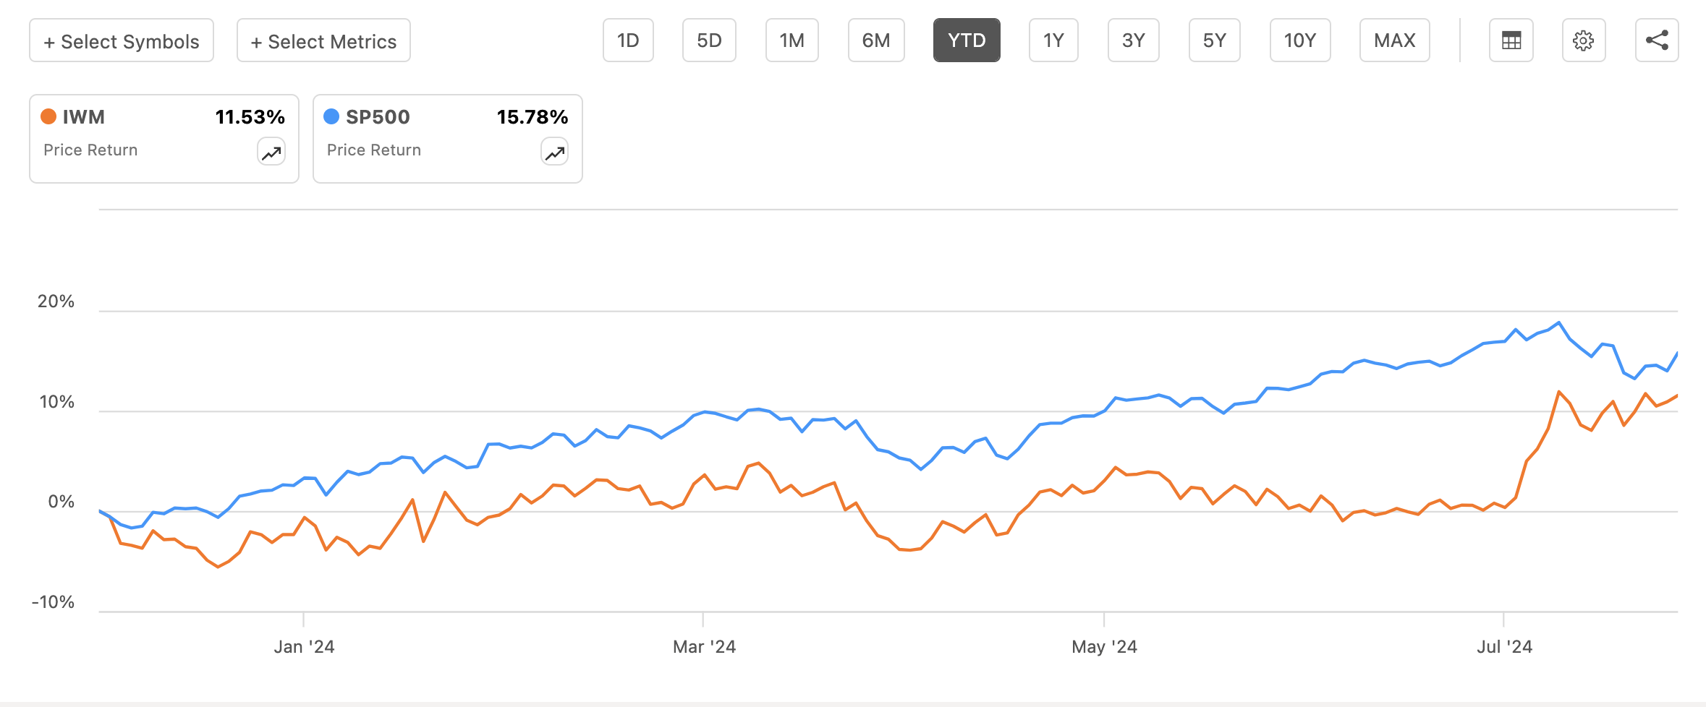Show the 1Y time range
The image size is (1706, 707).
[x=1053, y=40]
